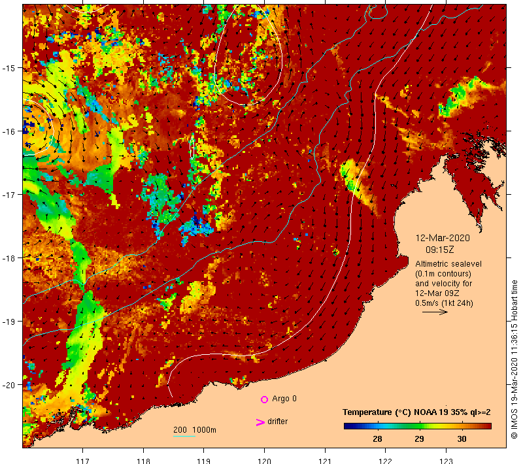Click the '-20' latitude axis label
This screenshot has height=464, width=523.
pyautogui.click(x=8, y=385)
